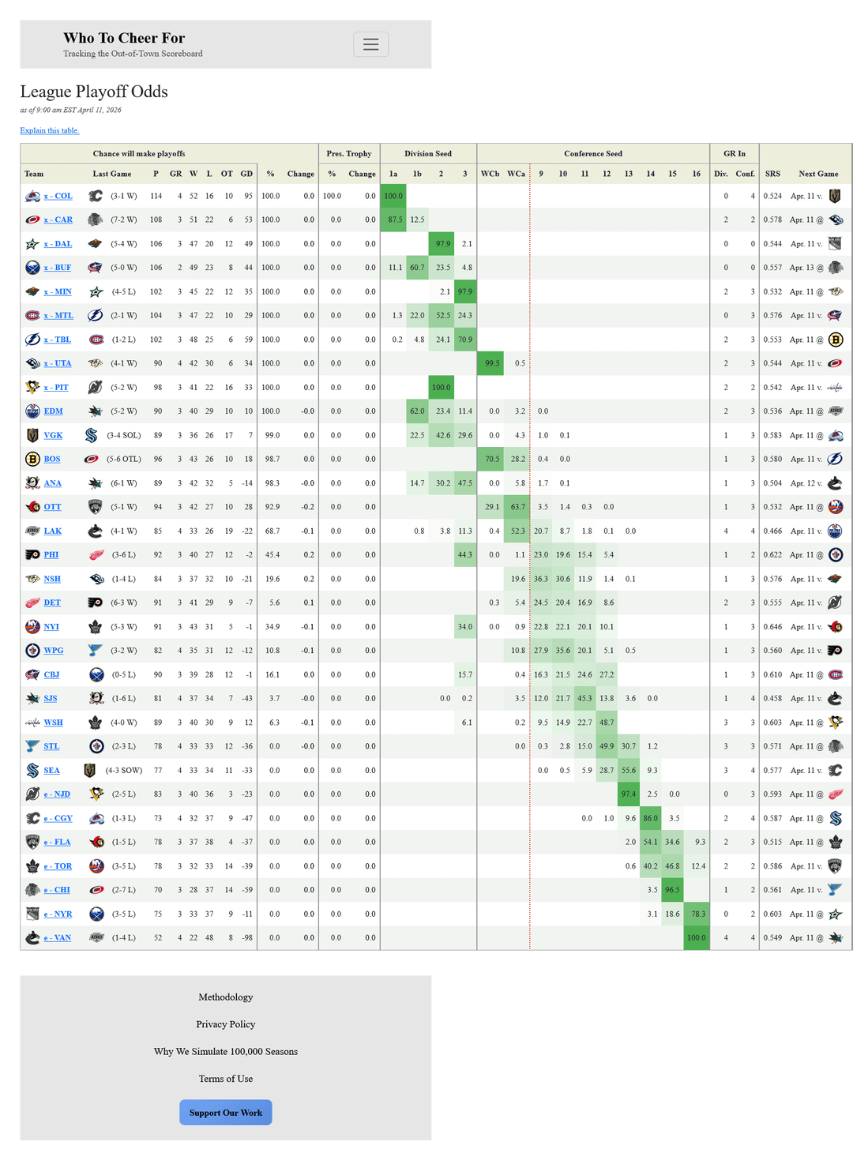Open the Privacy Policy footer link
Viewport: 853px width, 1160px height.
pyautogui.click(x=225, y=1024)
